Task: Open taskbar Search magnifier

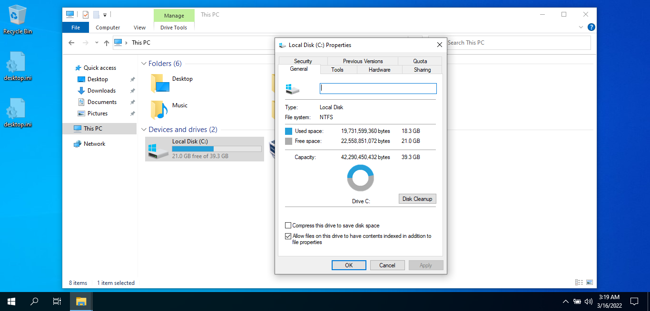Action: [34, 301]
